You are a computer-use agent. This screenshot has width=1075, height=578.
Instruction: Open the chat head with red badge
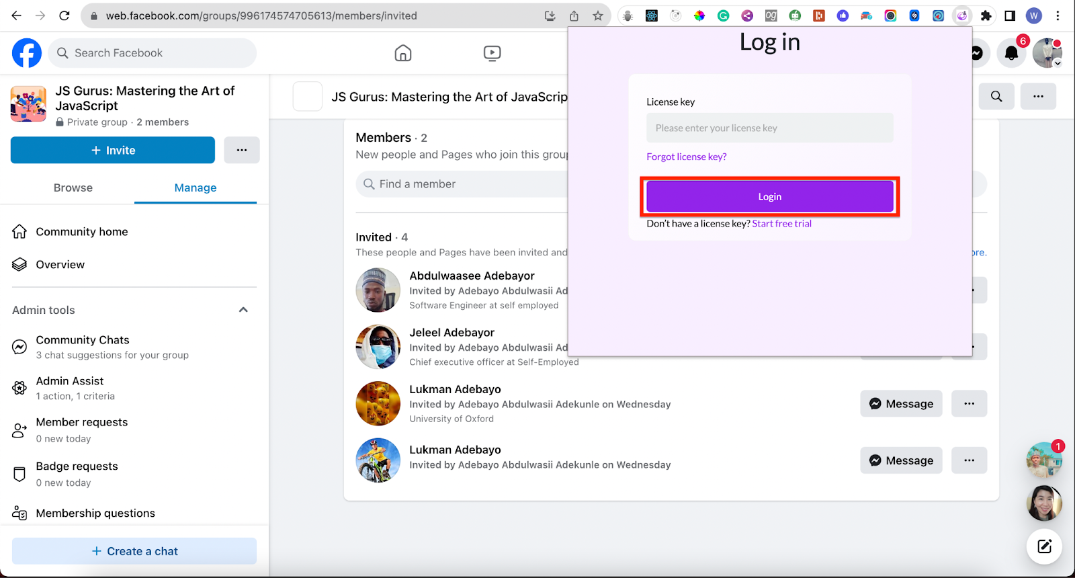click(1044, 460)
